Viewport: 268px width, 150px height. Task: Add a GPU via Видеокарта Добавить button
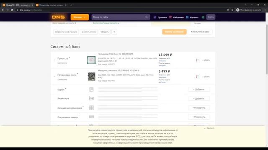coord(199,99)
